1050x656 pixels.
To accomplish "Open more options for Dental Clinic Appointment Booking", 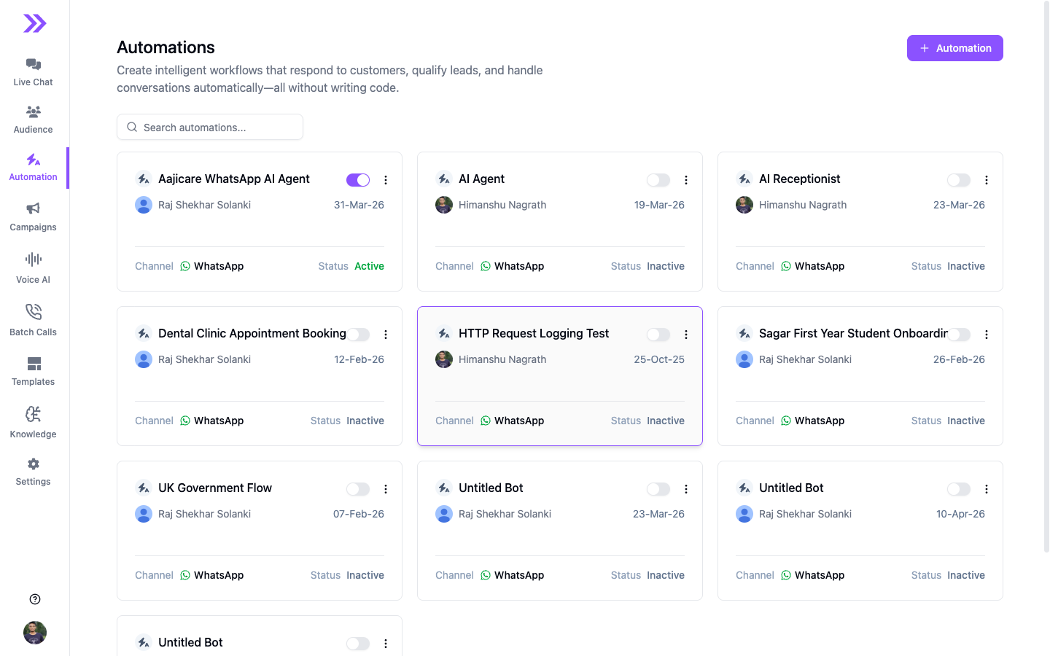I will pyautogui.click(x=386, y=335).
